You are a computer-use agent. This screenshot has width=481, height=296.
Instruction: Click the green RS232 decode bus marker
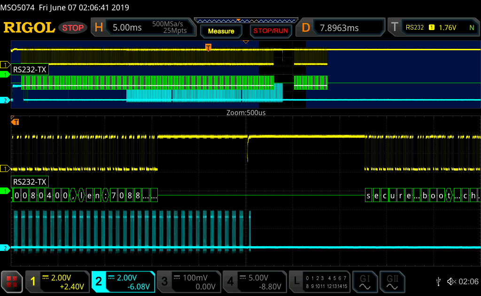(x=5, y=191)
